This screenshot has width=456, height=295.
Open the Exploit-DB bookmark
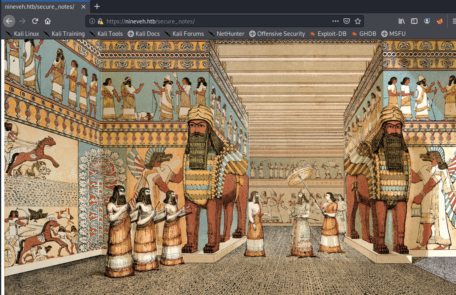(x=328, y=34)
